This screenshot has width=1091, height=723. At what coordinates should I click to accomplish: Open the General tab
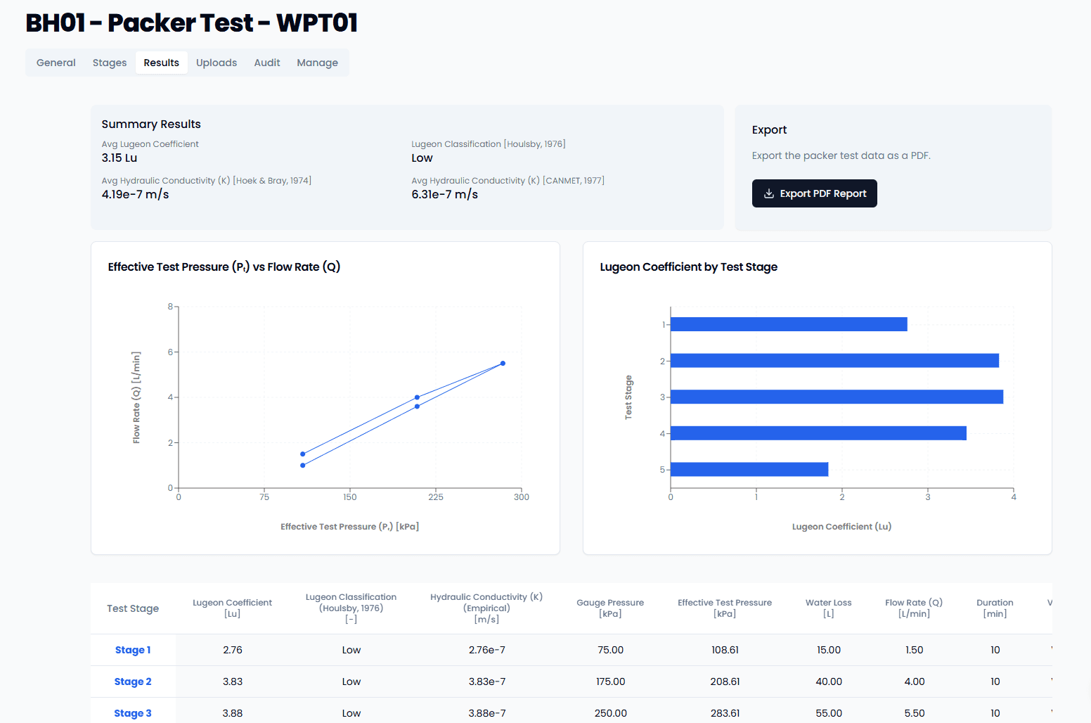[x=56, y=63]
